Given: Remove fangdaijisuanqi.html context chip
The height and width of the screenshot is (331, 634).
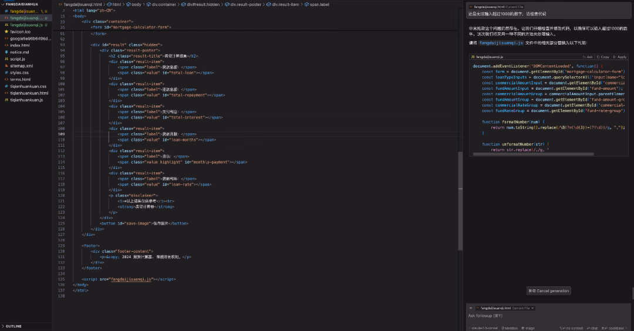Looking at the screenshot, I should pyautogui.click(x=532, y=308).
